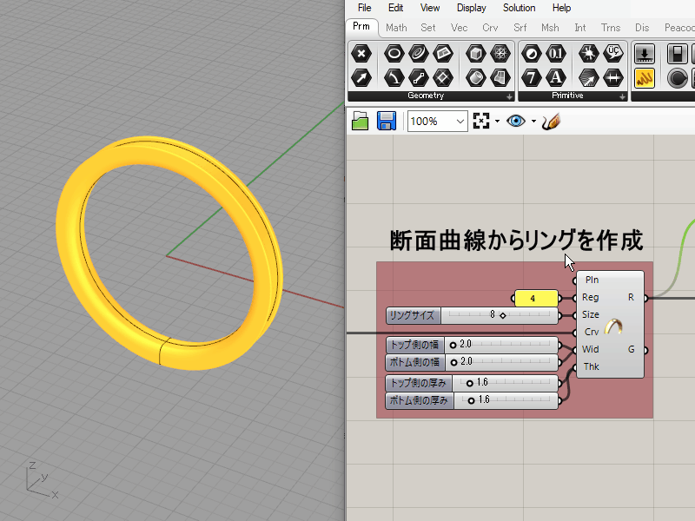
Task: Select the Circle geometry primitive icon
Action: 394,52
